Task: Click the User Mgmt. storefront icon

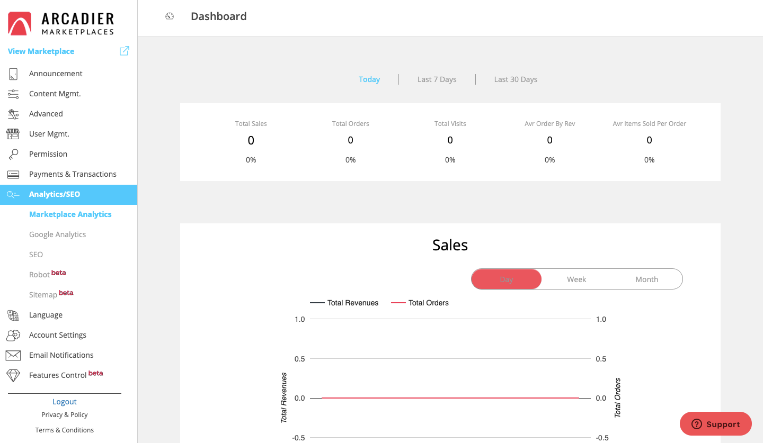Action: tap(13, 134)
